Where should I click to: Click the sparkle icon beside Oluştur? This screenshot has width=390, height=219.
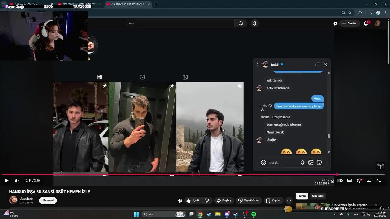(335, 23)
